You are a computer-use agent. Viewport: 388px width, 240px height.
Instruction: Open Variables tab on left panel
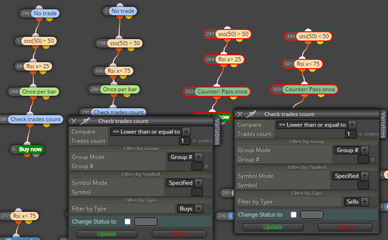[x=217, y=131]
